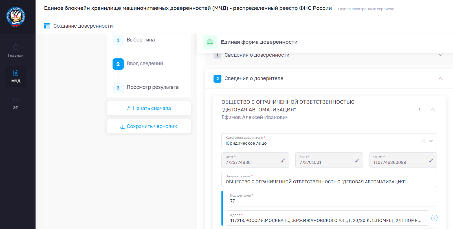The width and height of the screenshot is (453, 229).
Task: Click the green briefcase form icon
Action: tap(210, 42)
